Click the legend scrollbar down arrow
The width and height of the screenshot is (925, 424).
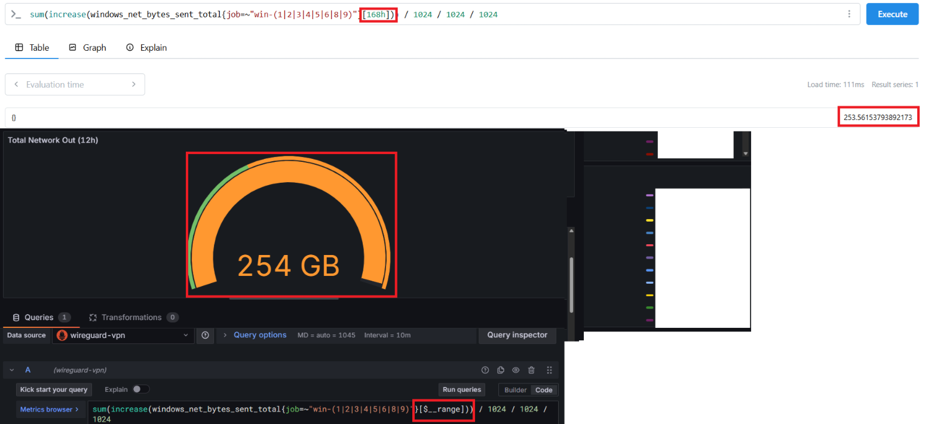tap(745, 153)
